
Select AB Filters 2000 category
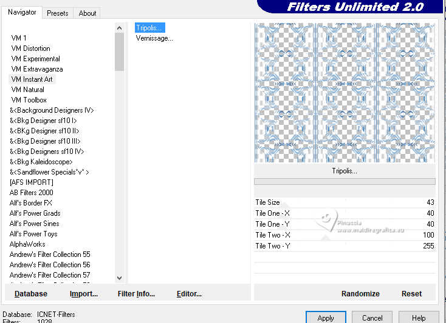click(x=31, y=193)
